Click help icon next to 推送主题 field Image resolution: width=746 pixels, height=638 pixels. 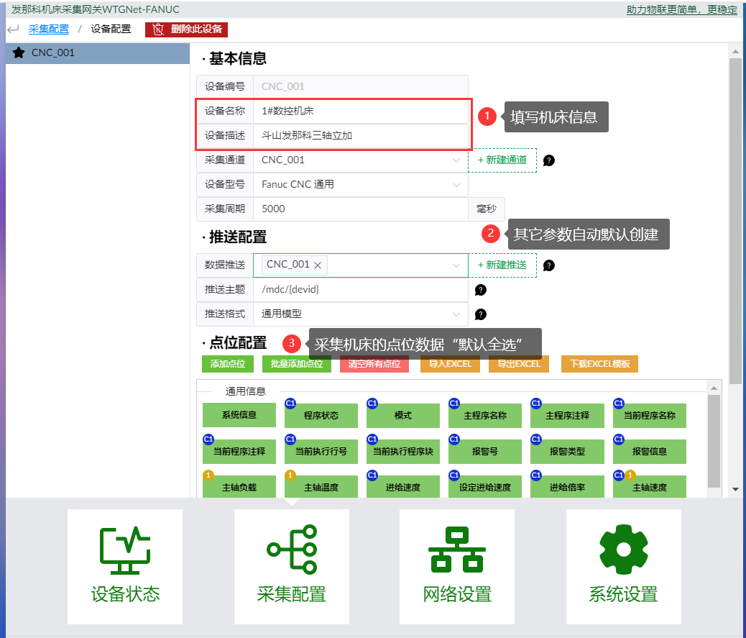coord(481,290)
